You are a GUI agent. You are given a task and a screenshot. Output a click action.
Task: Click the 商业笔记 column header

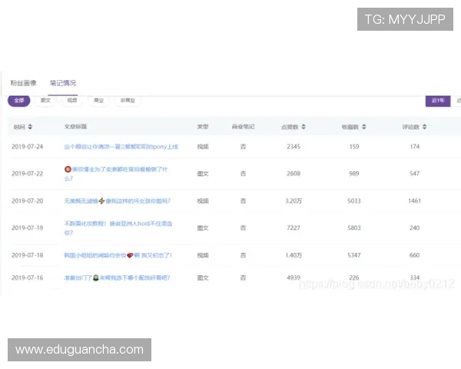tap(243, 127)
